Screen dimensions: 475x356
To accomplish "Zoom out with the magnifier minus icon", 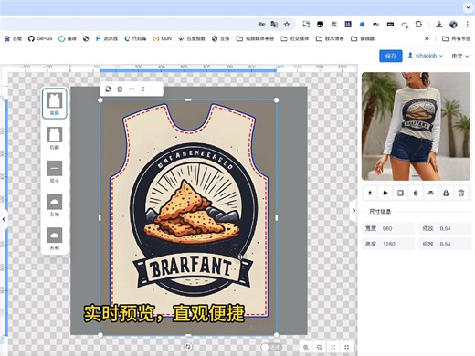I will [x=320, y=347].
